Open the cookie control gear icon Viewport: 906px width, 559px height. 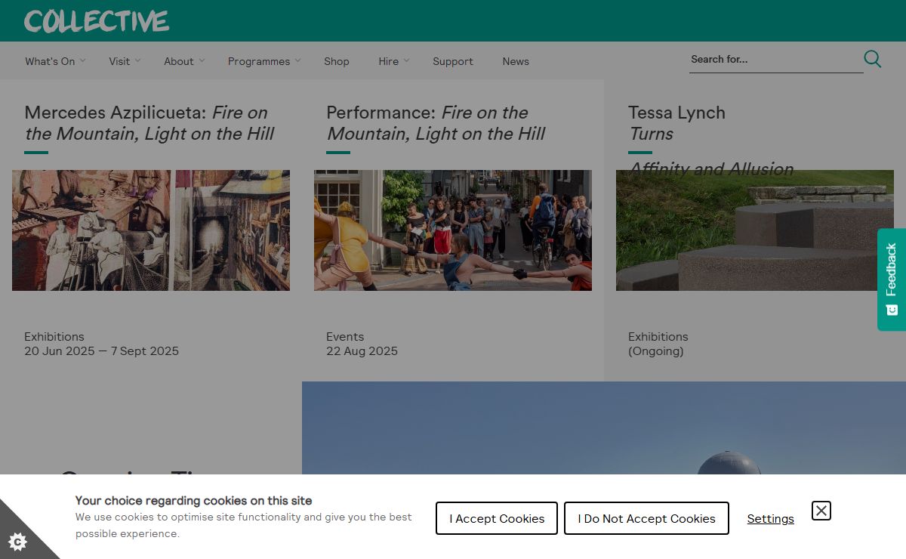tap(18, 541)
